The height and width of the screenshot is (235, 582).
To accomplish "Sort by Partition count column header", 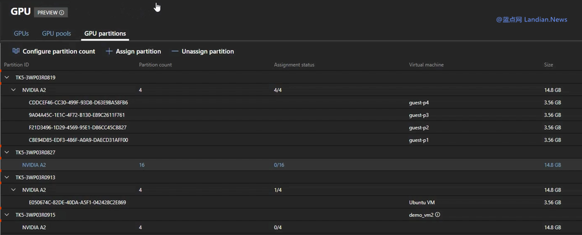I will [x=156, y=65].
